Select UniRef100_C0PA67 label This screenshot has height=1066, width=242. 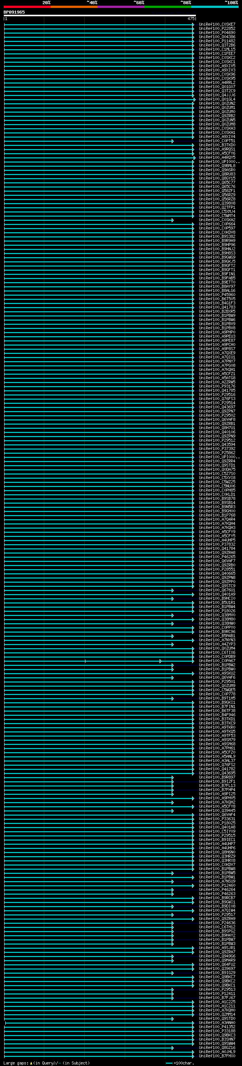pos(217,661)
